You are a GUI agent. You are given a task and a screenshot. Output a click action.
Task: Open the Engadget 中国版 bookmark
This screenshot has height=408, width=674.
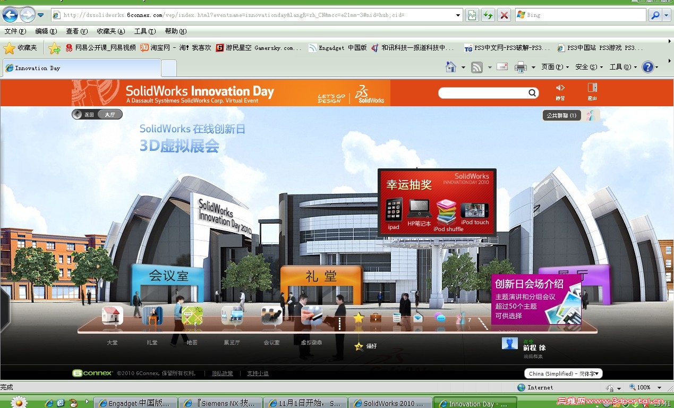338,48
